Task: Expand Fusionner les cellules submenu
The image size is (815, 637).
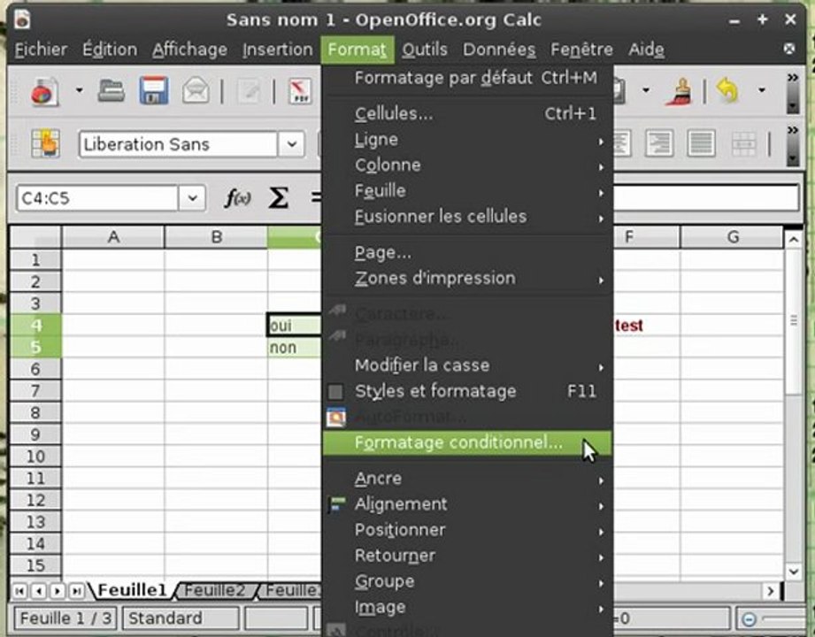Action: pyautogui.click(x=467, y=216)
